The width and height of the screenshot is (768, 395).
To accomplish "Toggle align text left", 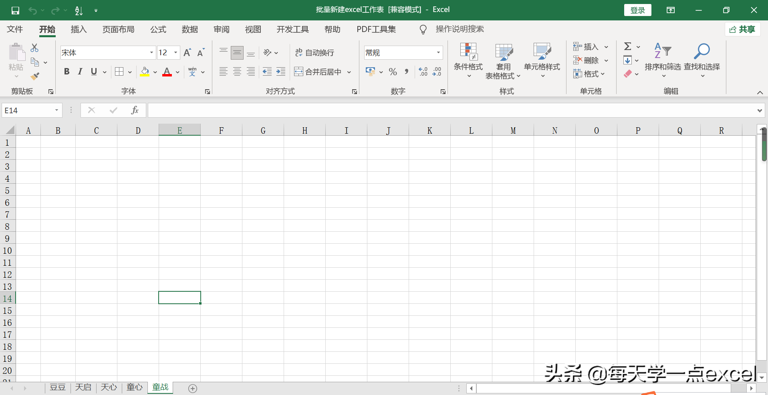I will point(224,72).
